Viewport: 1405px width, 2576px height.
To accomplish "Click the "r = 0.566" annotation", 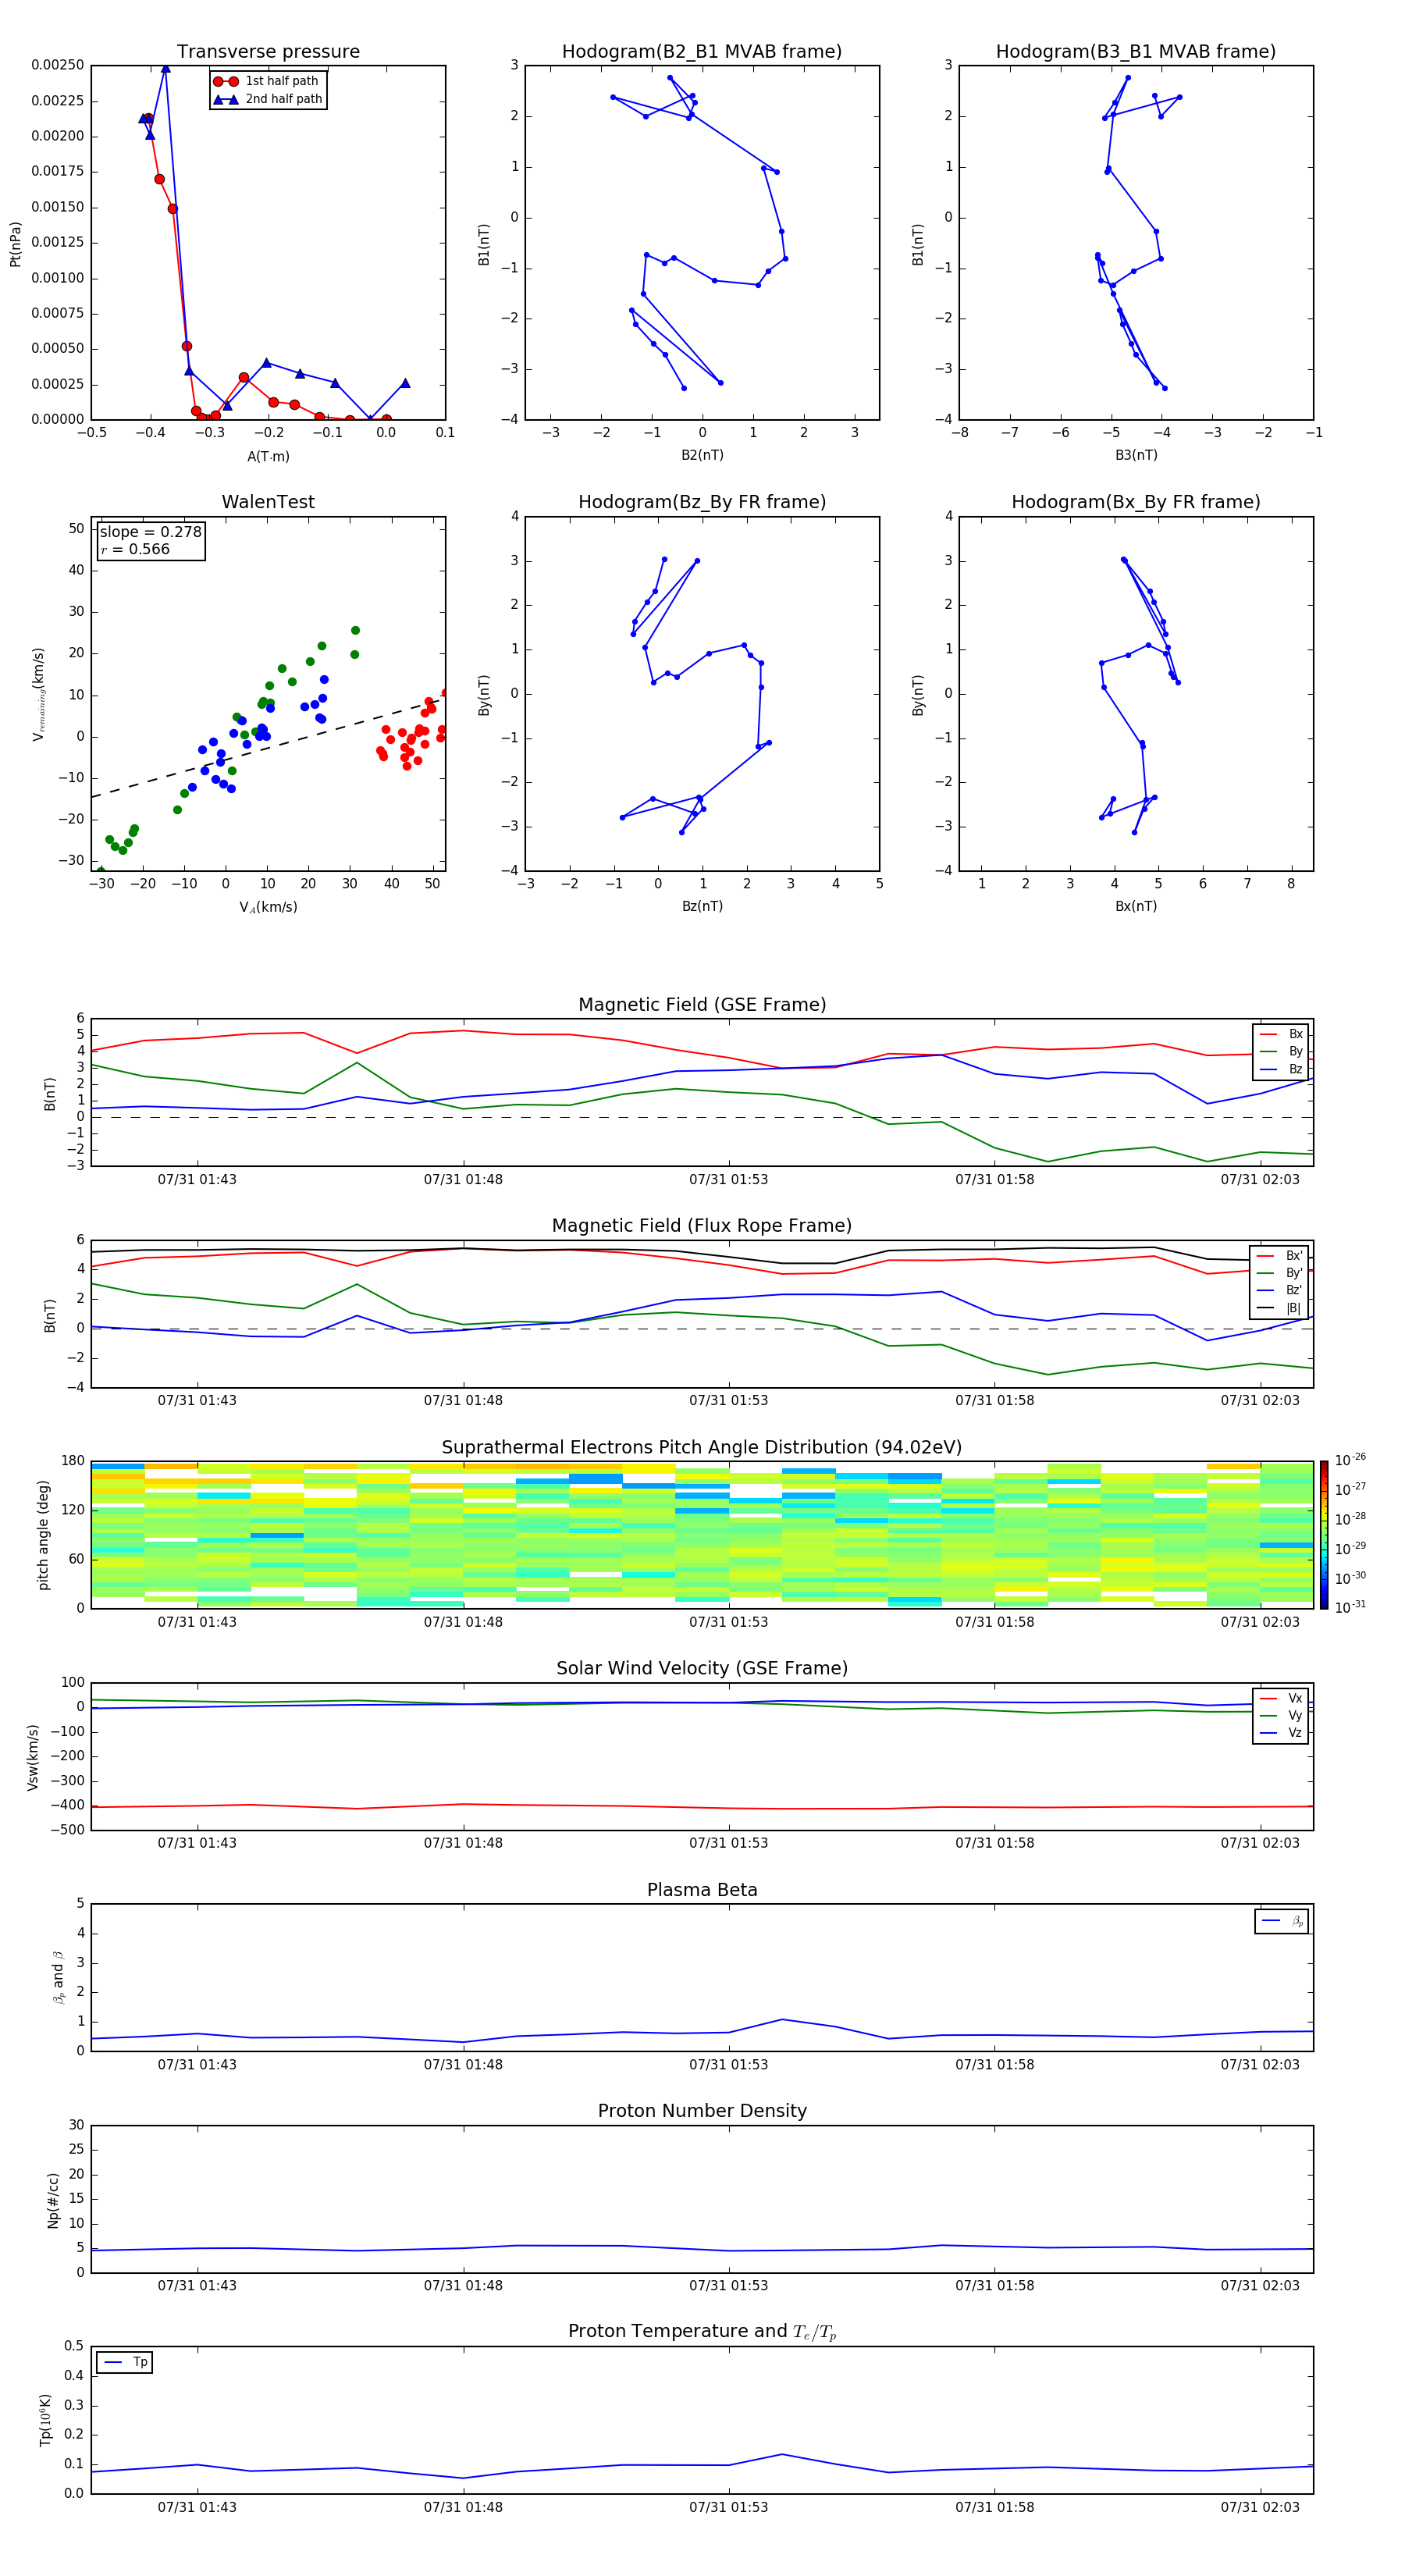I will click(135, 550).
